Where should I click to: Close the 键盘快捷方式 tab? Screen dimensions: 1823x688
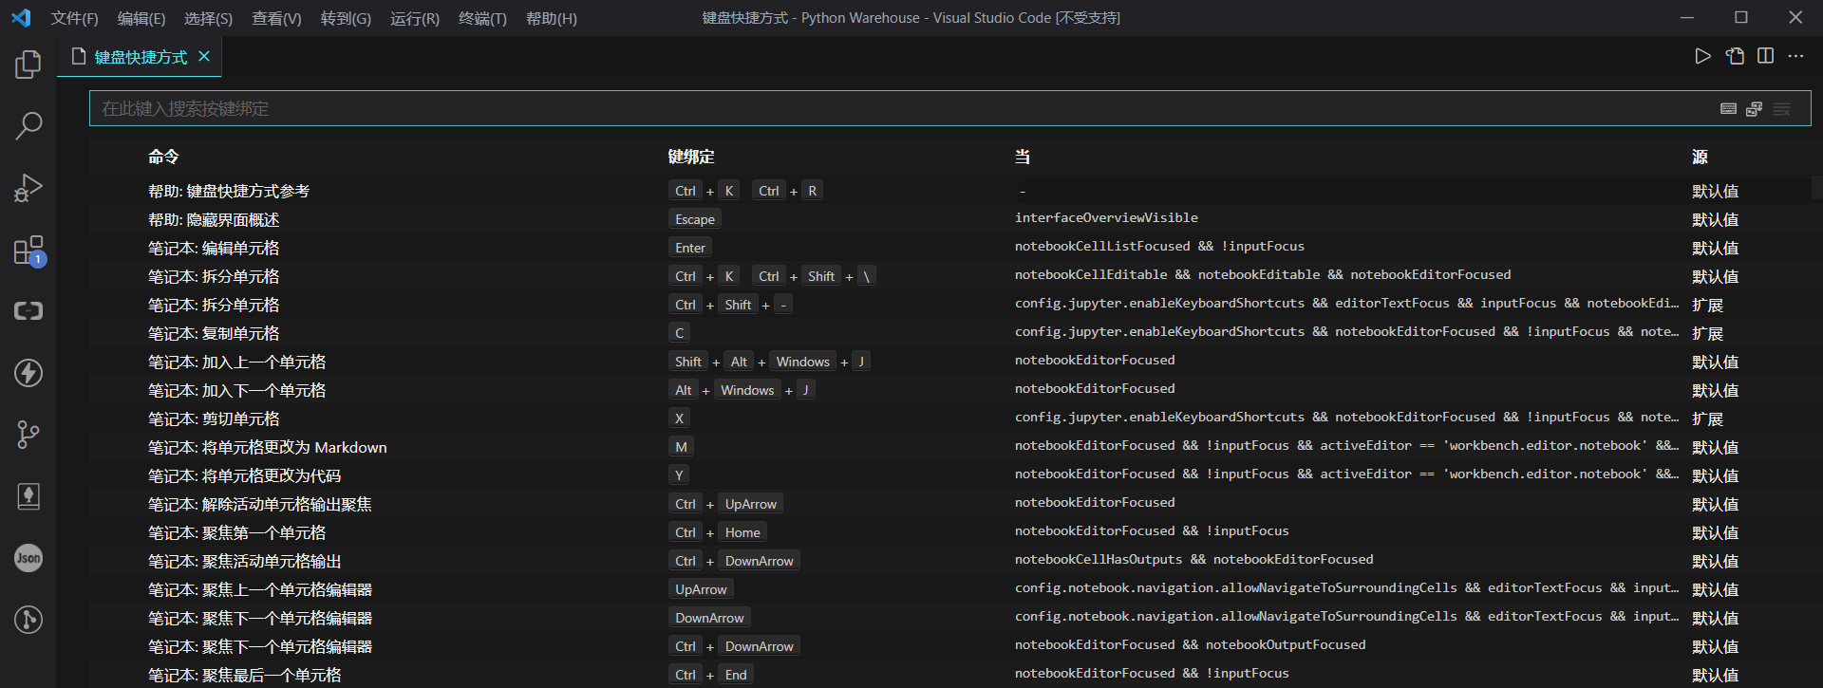pos(204,57)
